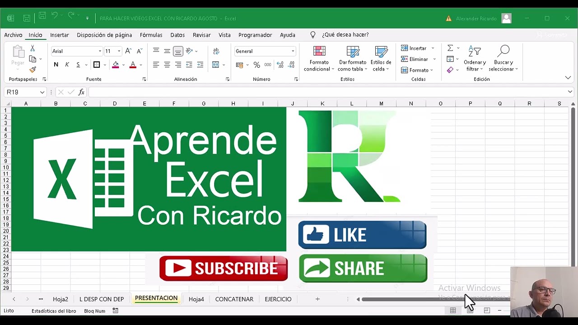
Task: Click the Fill down icon
Action: (x=450, y=59)
